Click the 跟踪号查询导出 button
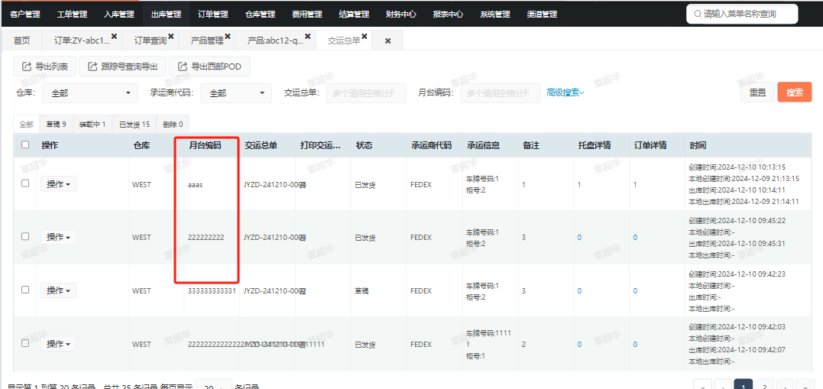This screenshot has width=823, height=389. [122, 66]
